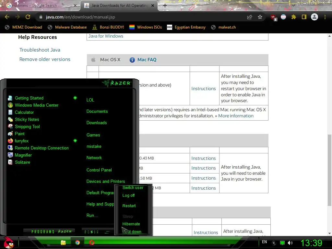Launch Magnifier
Viewport: 332px width, 249px height.
pyautogui.click(x=23, y=155)
